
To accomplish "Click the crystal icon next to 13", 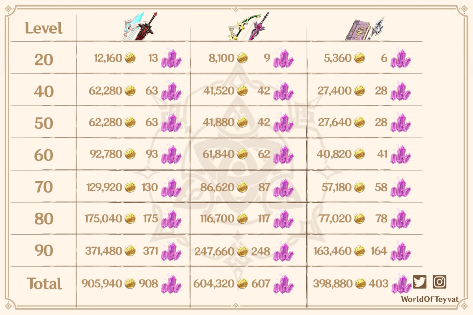I will [x=171, y=59].
